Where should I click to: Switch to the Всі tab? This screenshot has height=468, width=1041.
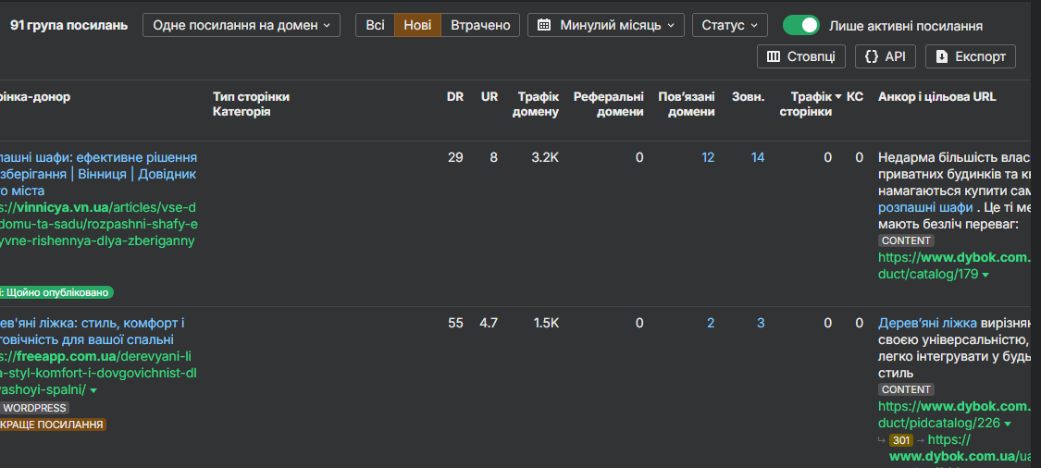(375, 25)
